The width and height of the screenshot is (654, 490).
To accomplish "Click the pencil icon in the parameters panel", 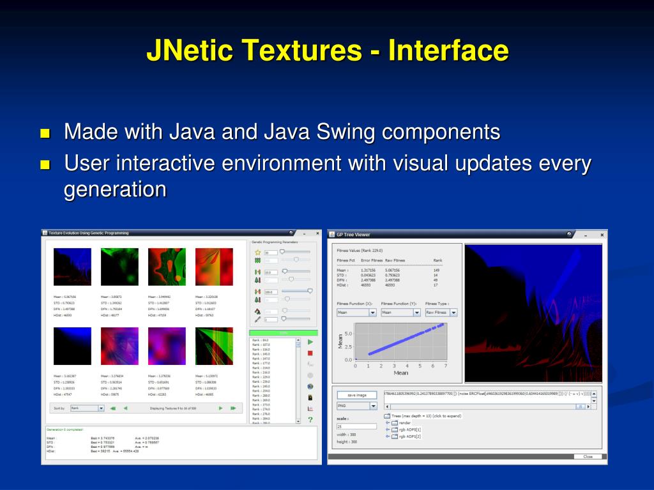I will tap(257, 320).
